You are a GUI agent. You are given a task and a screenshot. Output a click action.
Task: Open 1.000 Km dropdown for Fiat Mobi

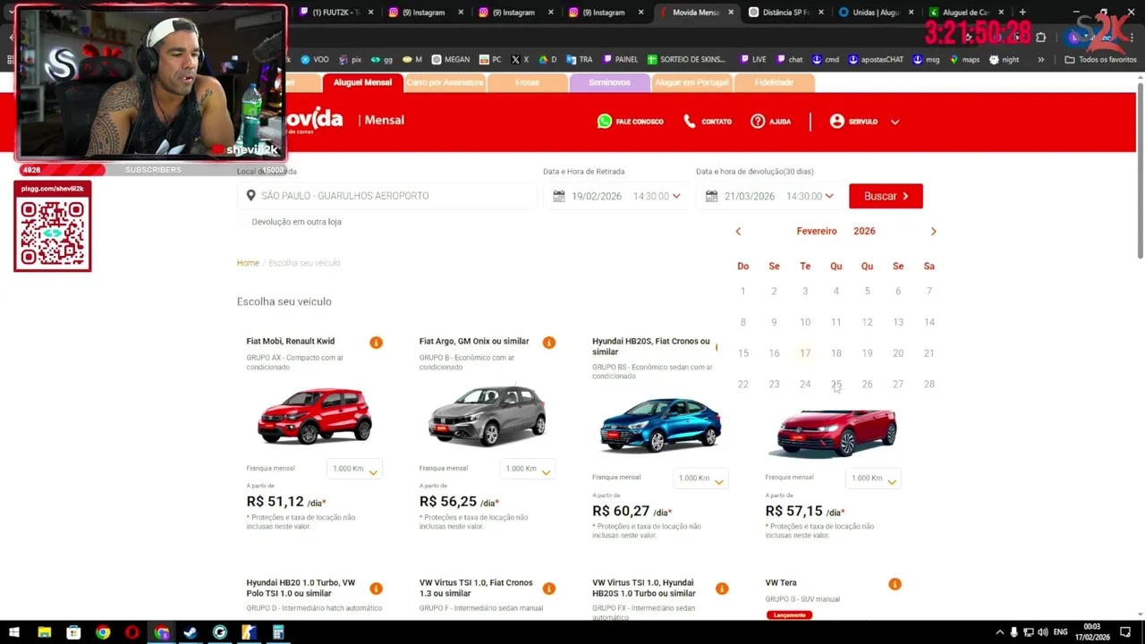pyautogui.click(x=354, y=469)
